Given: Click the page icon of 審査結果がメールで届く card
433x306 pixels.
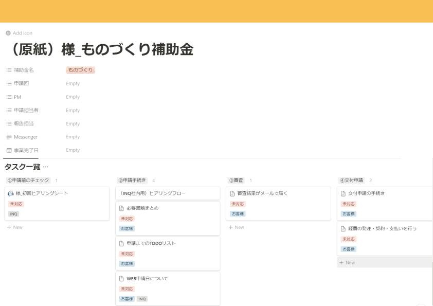Looking at the screenshot, I should pyautogui.click(x=232, y=193).
